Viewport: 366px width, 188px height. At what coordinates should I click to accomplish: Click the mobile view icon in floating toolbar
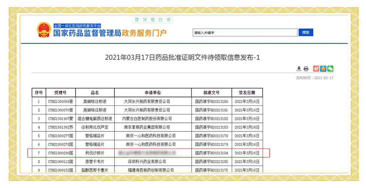click(137, 20)
